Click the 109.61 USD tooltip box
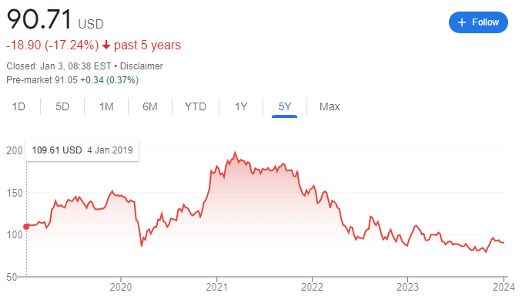Viewport: 524px width, 300px height. (x=82, y=150)
